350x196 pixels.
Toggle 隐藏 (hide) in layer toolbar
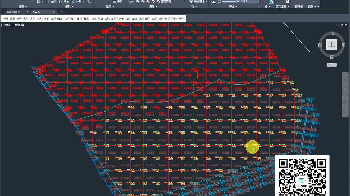pyautogui.click(x=101, y=19)
